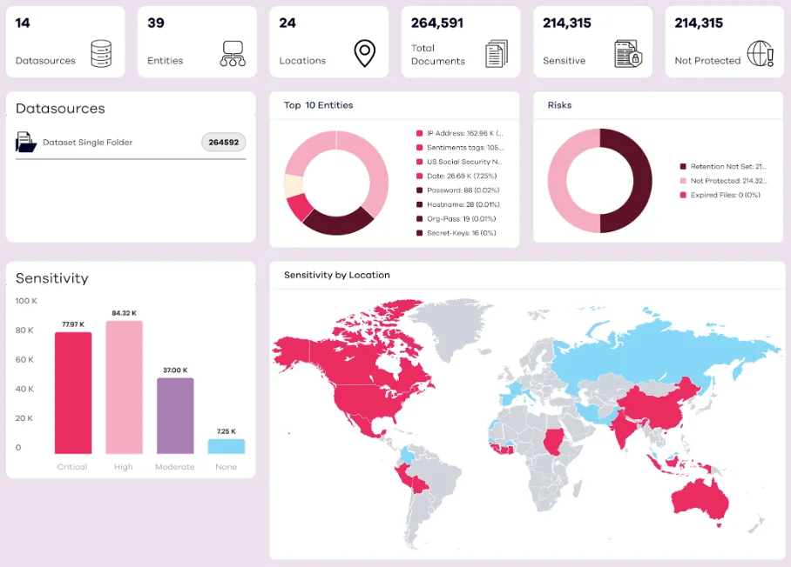Click the Dataset Single Folder file icon
The height and width of the screenshot is (567, 791).
tap(26, 142)
